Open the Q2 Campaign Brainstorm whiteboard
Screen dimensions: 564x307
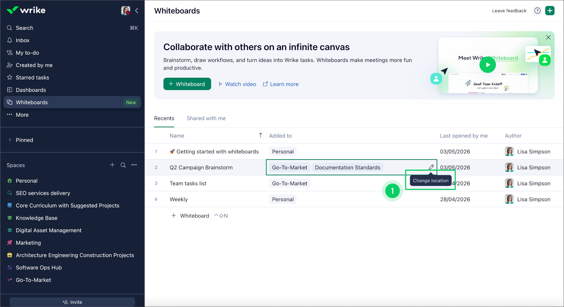(201, 167)
